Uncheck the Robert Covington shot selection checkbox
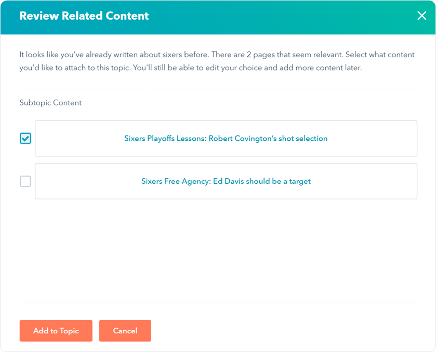The width and height of the screenshot is (436, 352). coord(25,139)
